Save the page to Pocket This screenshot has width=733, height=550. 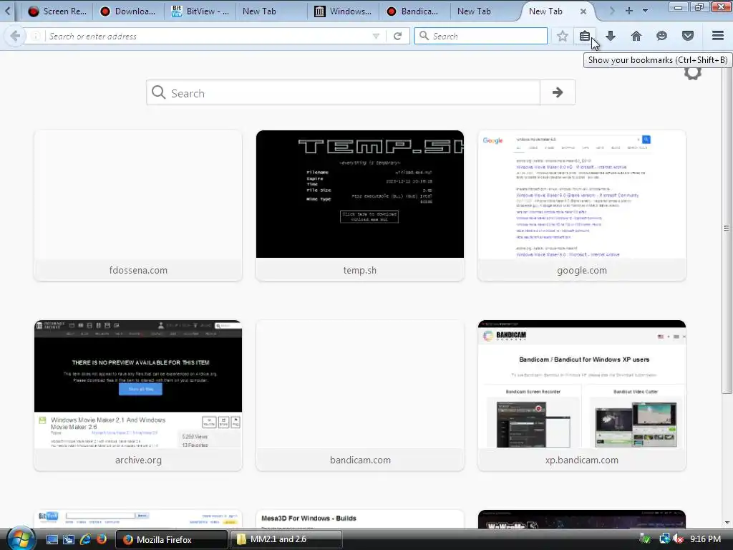(x=688, y=36)
